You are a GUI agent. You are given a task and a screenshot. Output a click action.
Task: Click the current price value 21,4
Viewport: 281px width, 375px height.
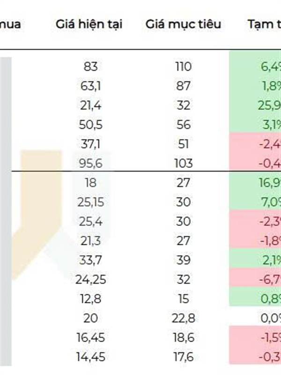(x=91, y=105)
